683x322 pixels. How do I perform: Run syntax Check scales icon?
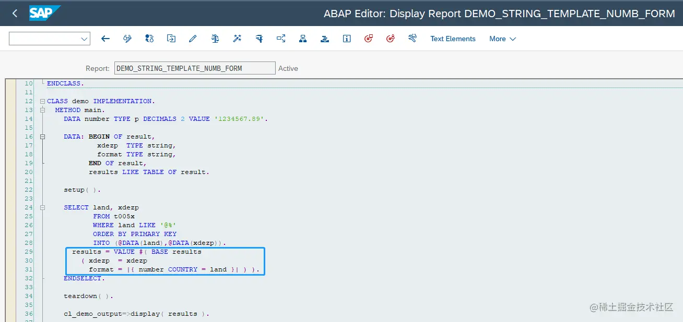[215, 39]
